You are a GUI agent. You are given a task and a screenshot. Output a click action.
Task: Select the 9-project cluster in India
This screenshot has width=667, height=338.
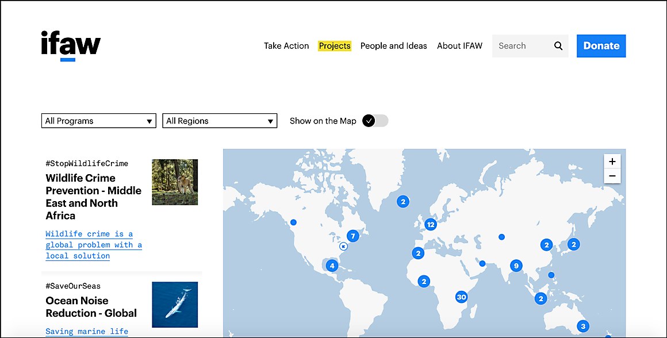516,266
